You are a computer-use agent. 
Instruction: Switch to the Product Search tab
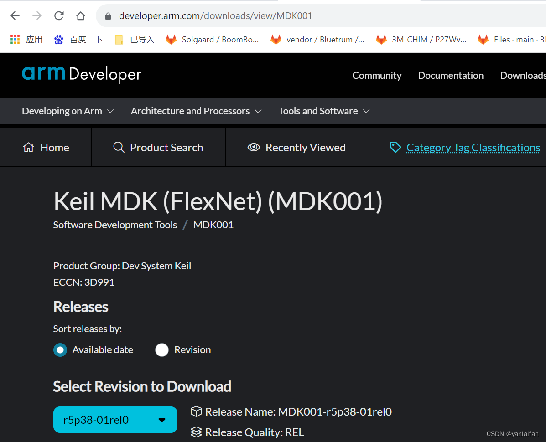pyautogui.click(x=158, y=148)
